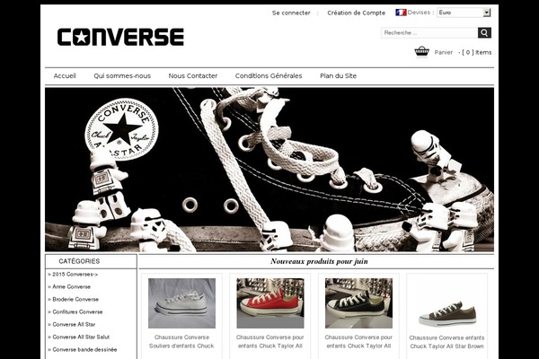Open Chaussure Converse pour enfants link under red shoe
This screenshot has height=359, width=539.
(x=270, y=341)
